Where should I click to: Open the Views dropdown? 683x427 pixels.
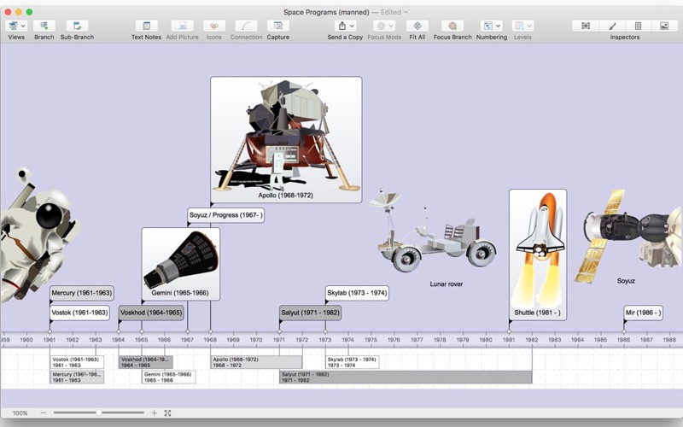click(x=16, y=26)
